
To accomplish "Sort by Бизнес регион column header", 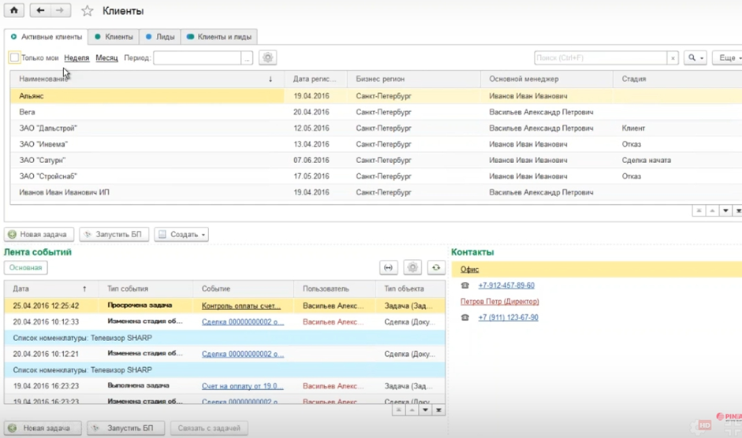I will tap(414, 79).
